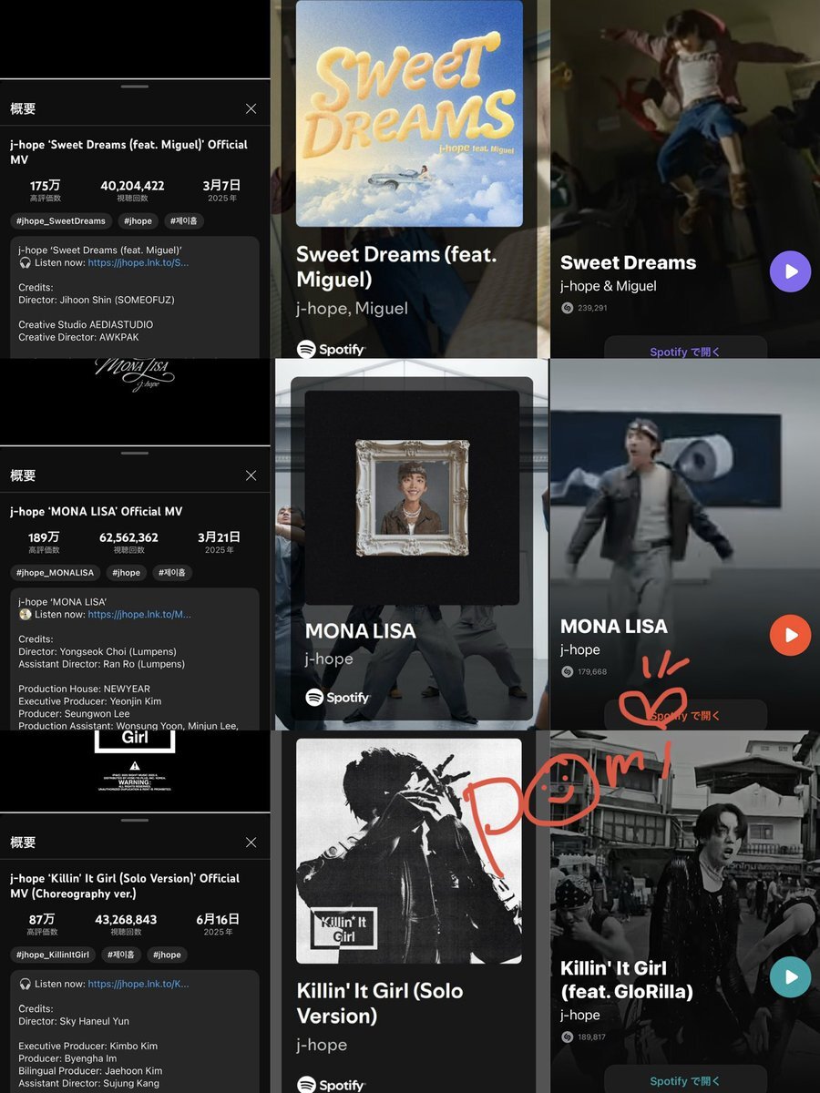The width and height of the screenshot is (820, 1093).
Task: Tap the j-hope 'MONA LISA' Official MV title
Action: coord(97,511)
